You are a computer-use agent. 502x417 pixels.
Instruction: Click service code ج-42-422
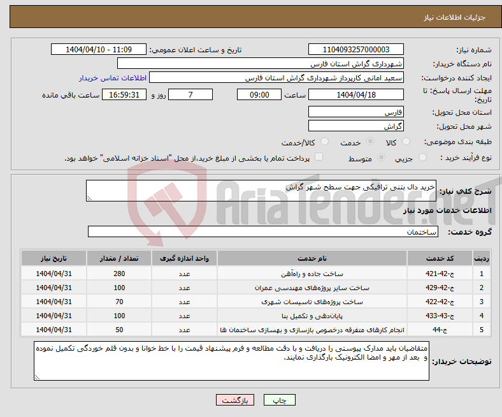click(x=440, y=302)
